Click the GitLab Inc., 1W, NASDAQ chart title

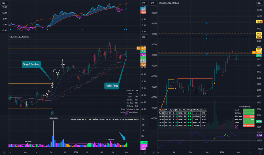169,3
